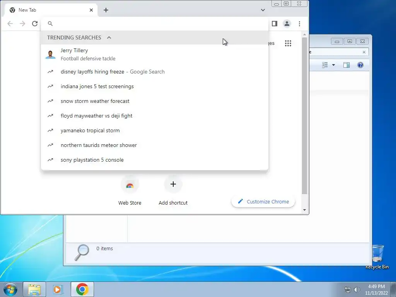Select 'snow storm weather forecast' suggestion

point(155,101)
